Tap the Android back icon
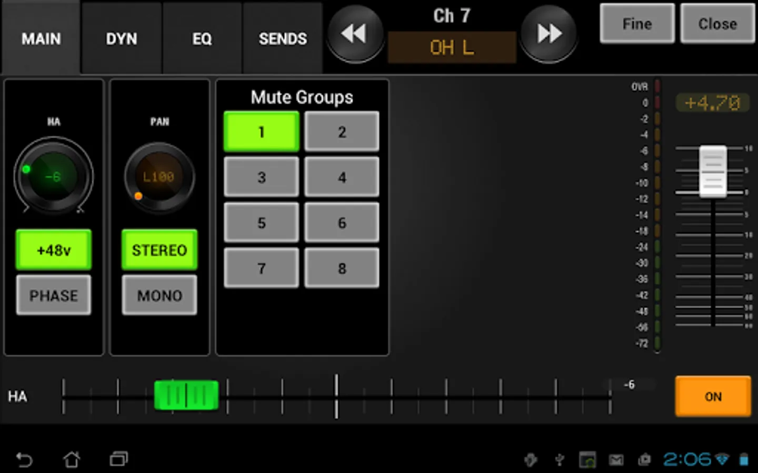Viewport: 758px width, 473px height. pyautogui.click(x=24, y=459)
